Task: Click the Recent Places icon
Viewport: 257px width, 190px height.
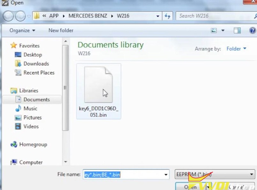Action: click(18, 73)
